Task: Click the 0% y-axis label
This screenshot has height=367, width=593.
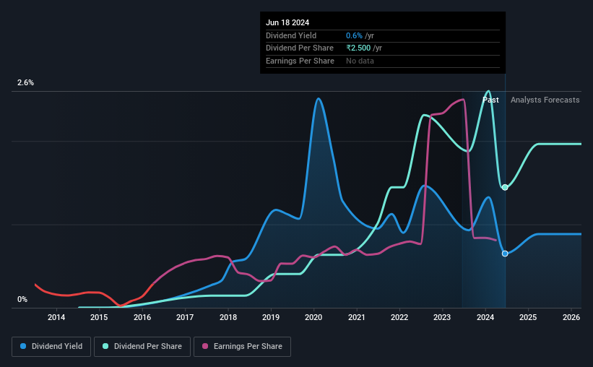Action: (22, 299)
